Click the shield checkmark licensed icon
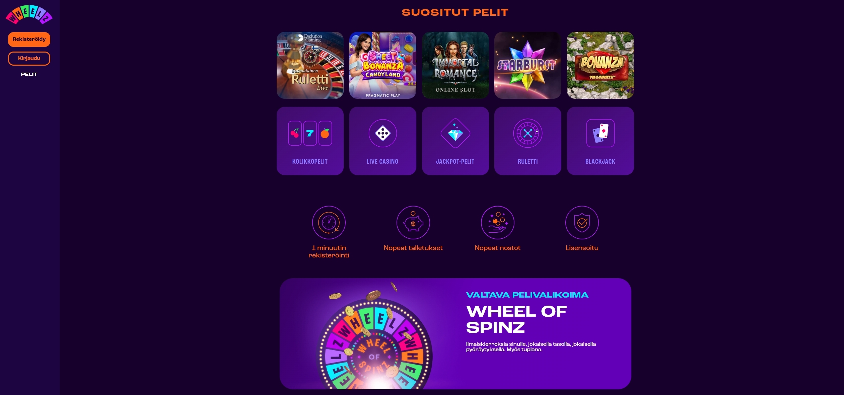This screenshot has width=844, height=395. (x=582, y=223)
